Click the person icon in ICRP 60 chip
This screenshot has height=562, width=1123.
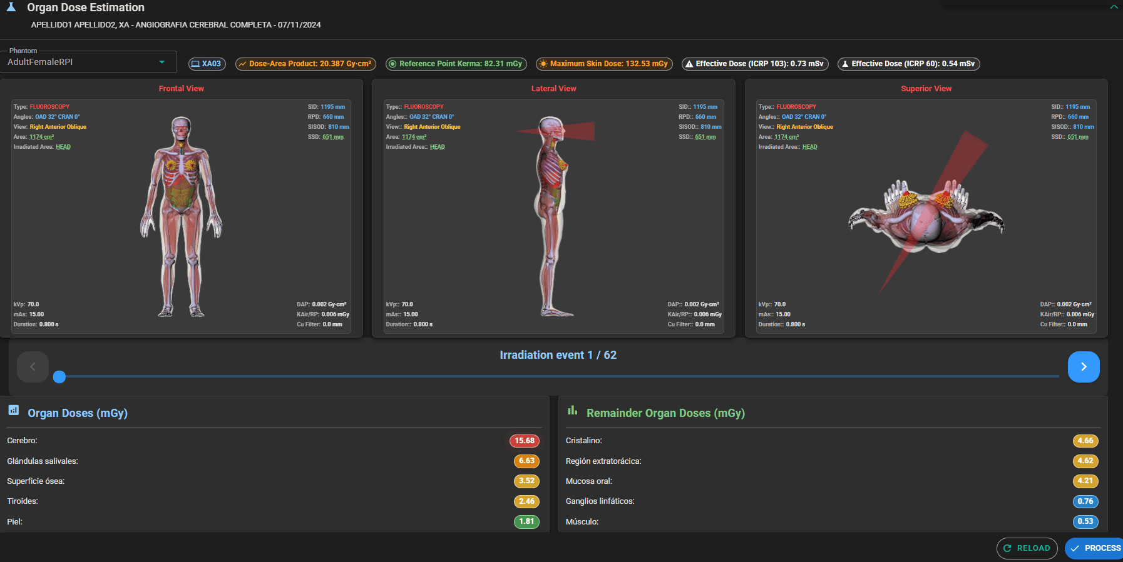(845, 64)
